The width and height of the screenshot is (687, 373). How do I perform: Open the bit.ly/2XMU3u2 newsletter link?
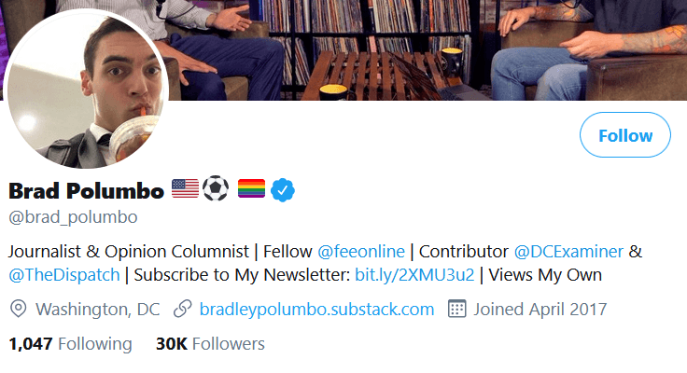pyautogui.click(x=414, y=275)
